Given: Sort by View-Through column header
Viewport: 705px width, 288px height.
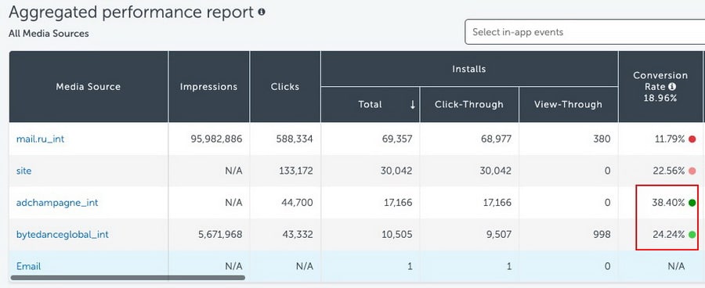Looking at the screenshot, I should 569,105.
